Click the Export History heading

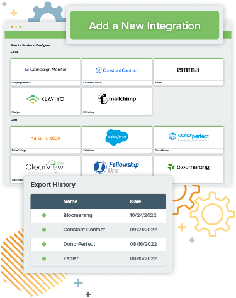coord(53,185)
